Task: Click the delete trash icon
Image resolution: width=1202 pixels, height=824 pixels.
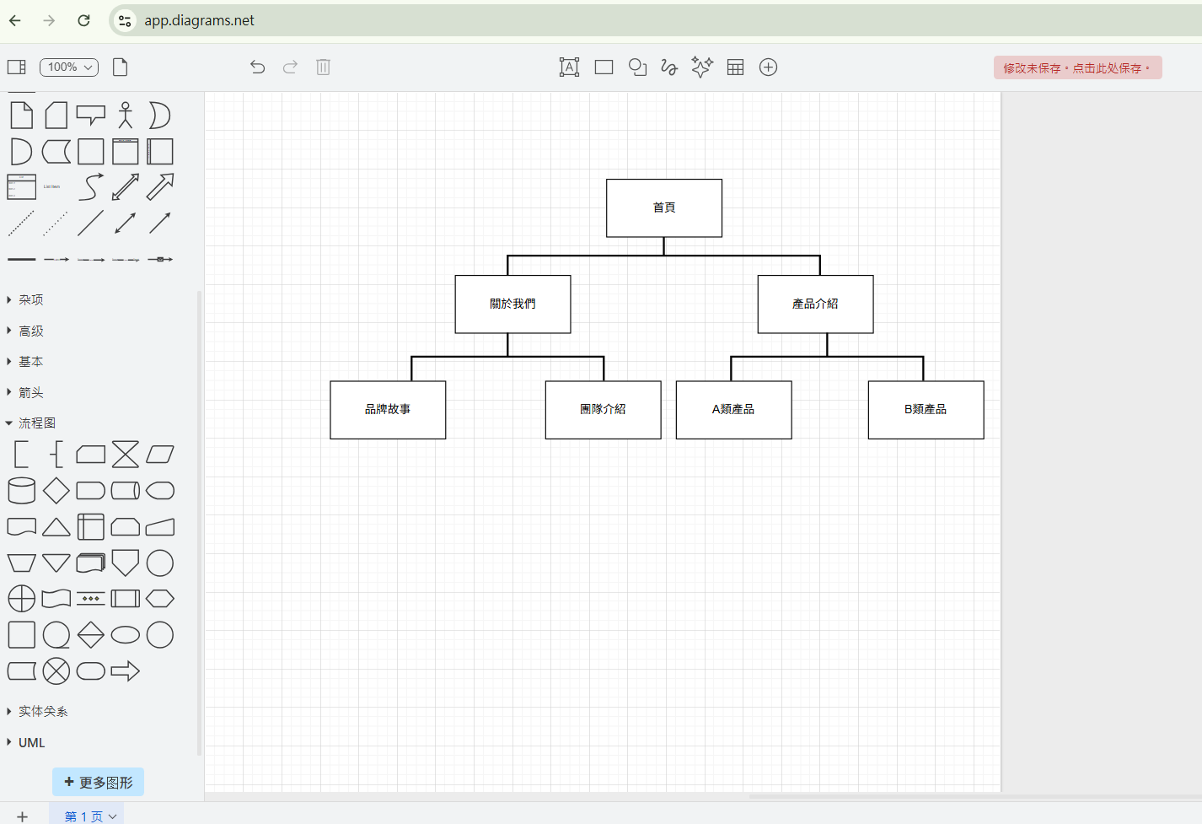Action: point(323,67)
